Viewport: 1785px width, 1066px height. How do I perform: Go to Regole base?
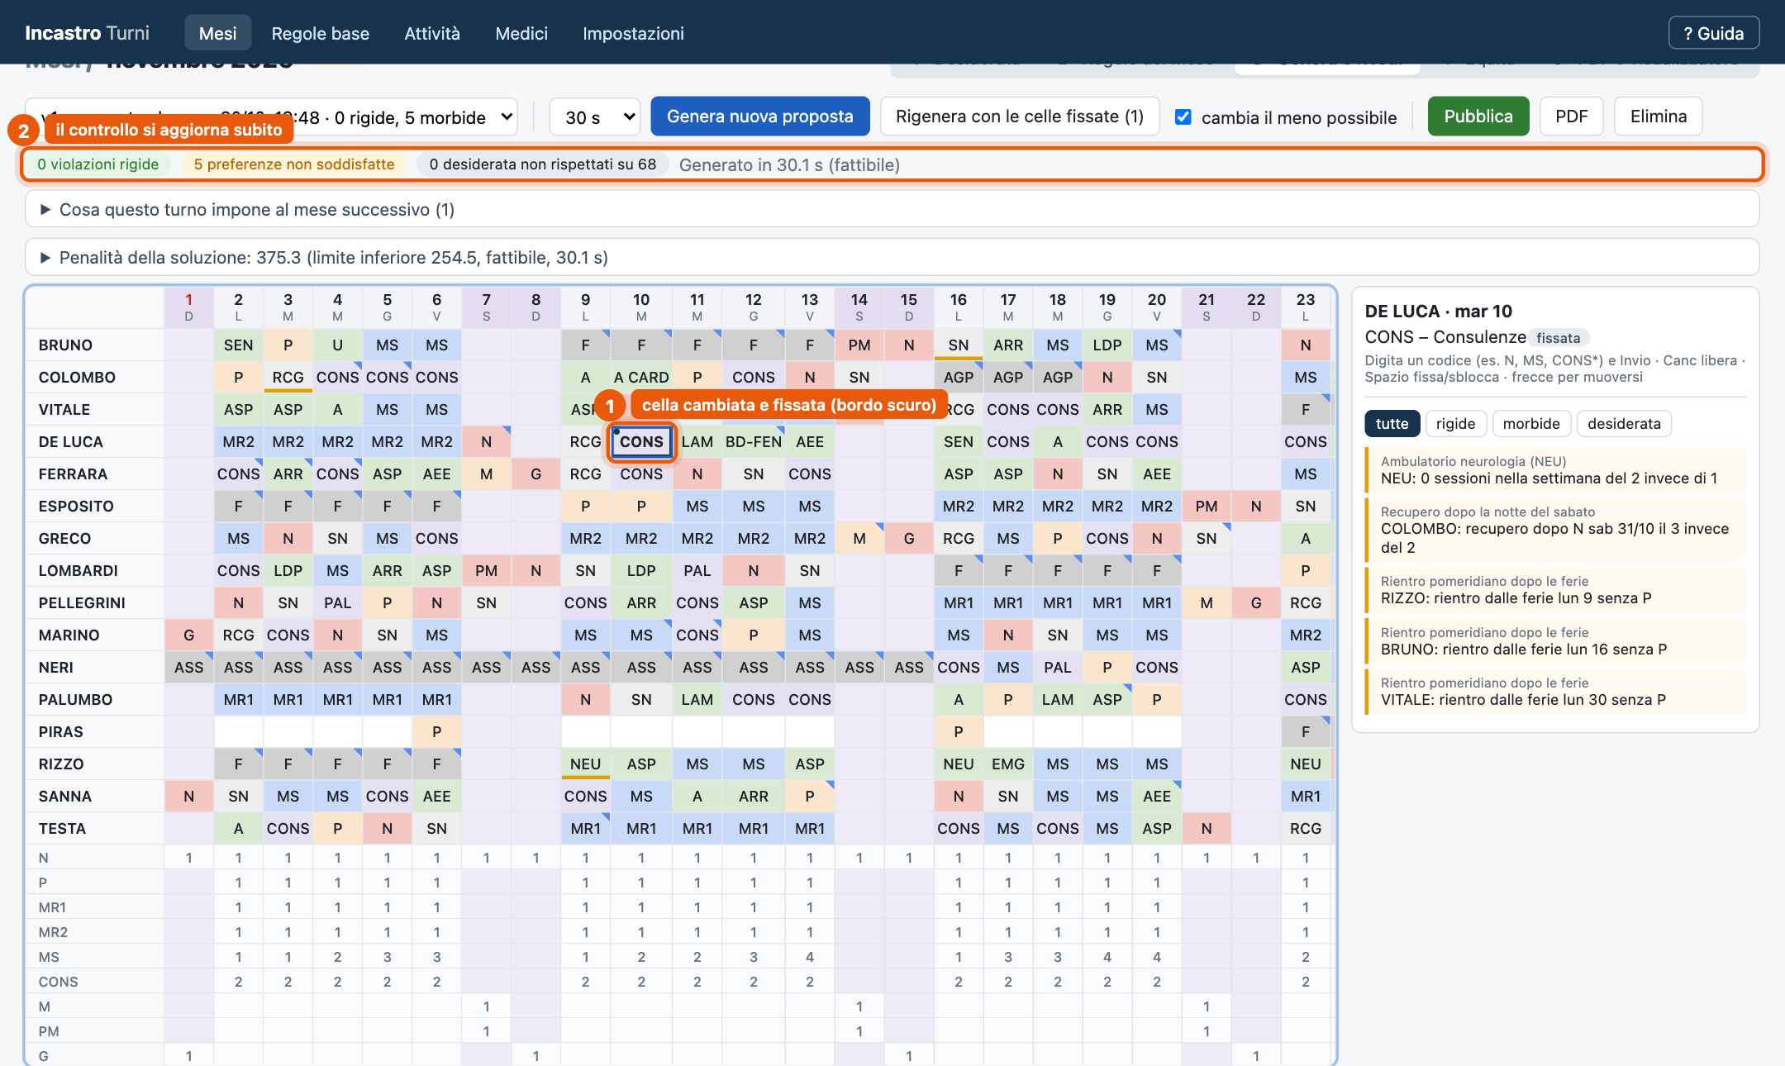pyautogui.click(x=320, y=33)
